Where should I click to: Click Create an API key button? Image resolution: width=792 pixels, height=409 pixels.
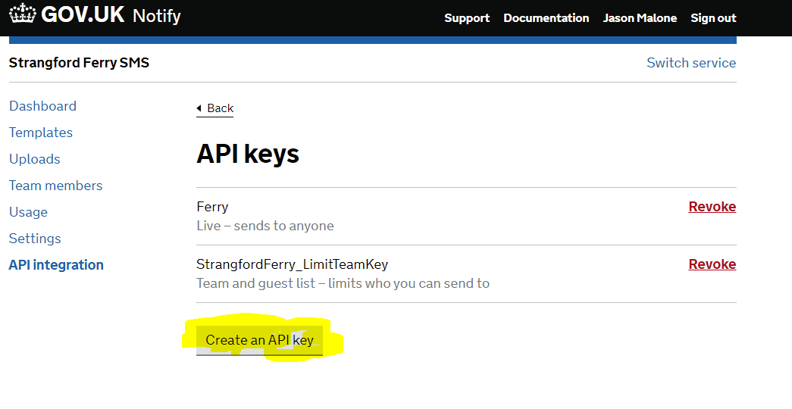pyautogui.click(x=260, y=340)
